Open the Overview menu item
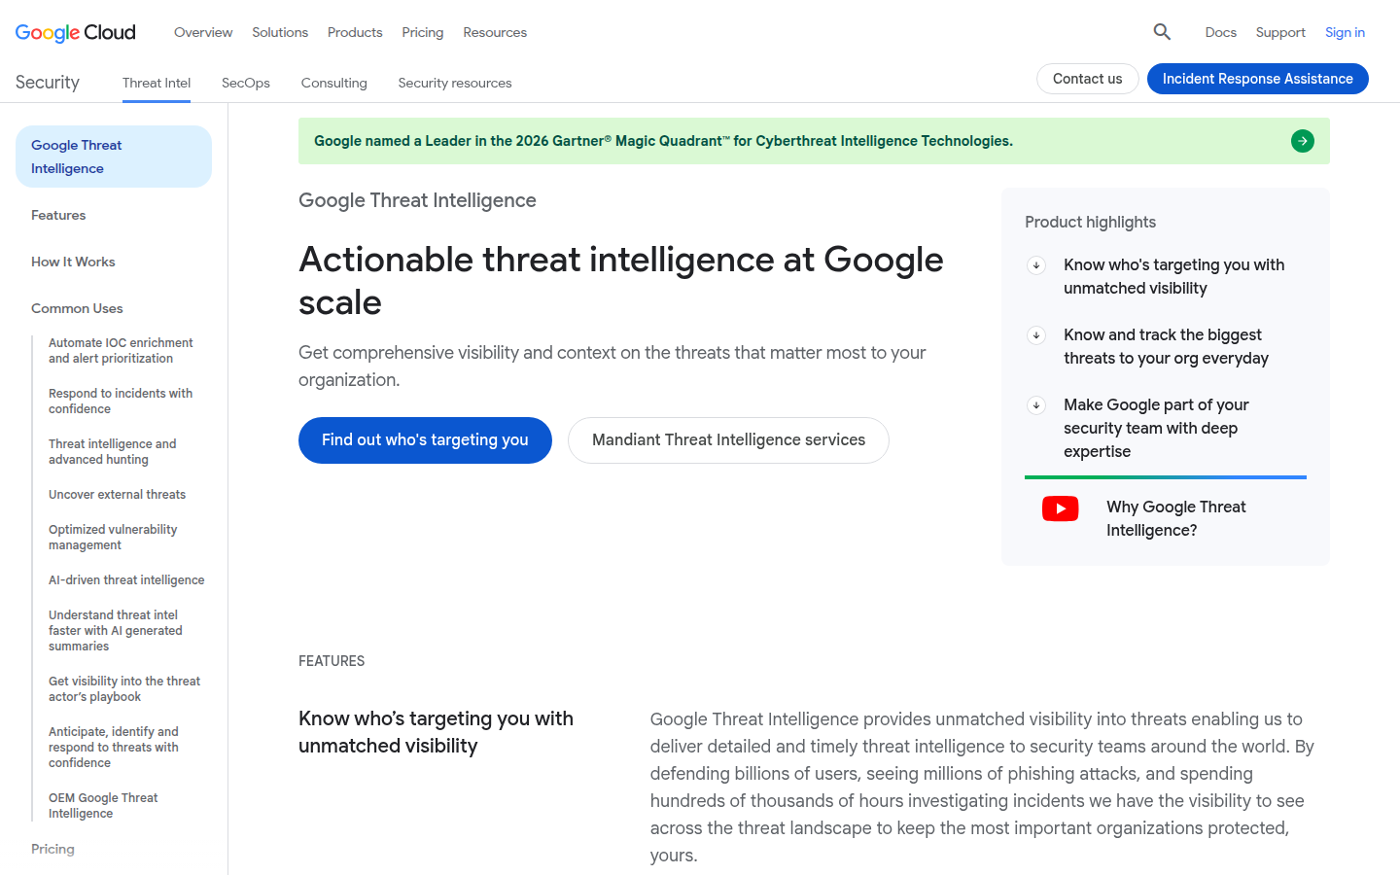Screen dimensions: 1400x875 click(203, 32)
